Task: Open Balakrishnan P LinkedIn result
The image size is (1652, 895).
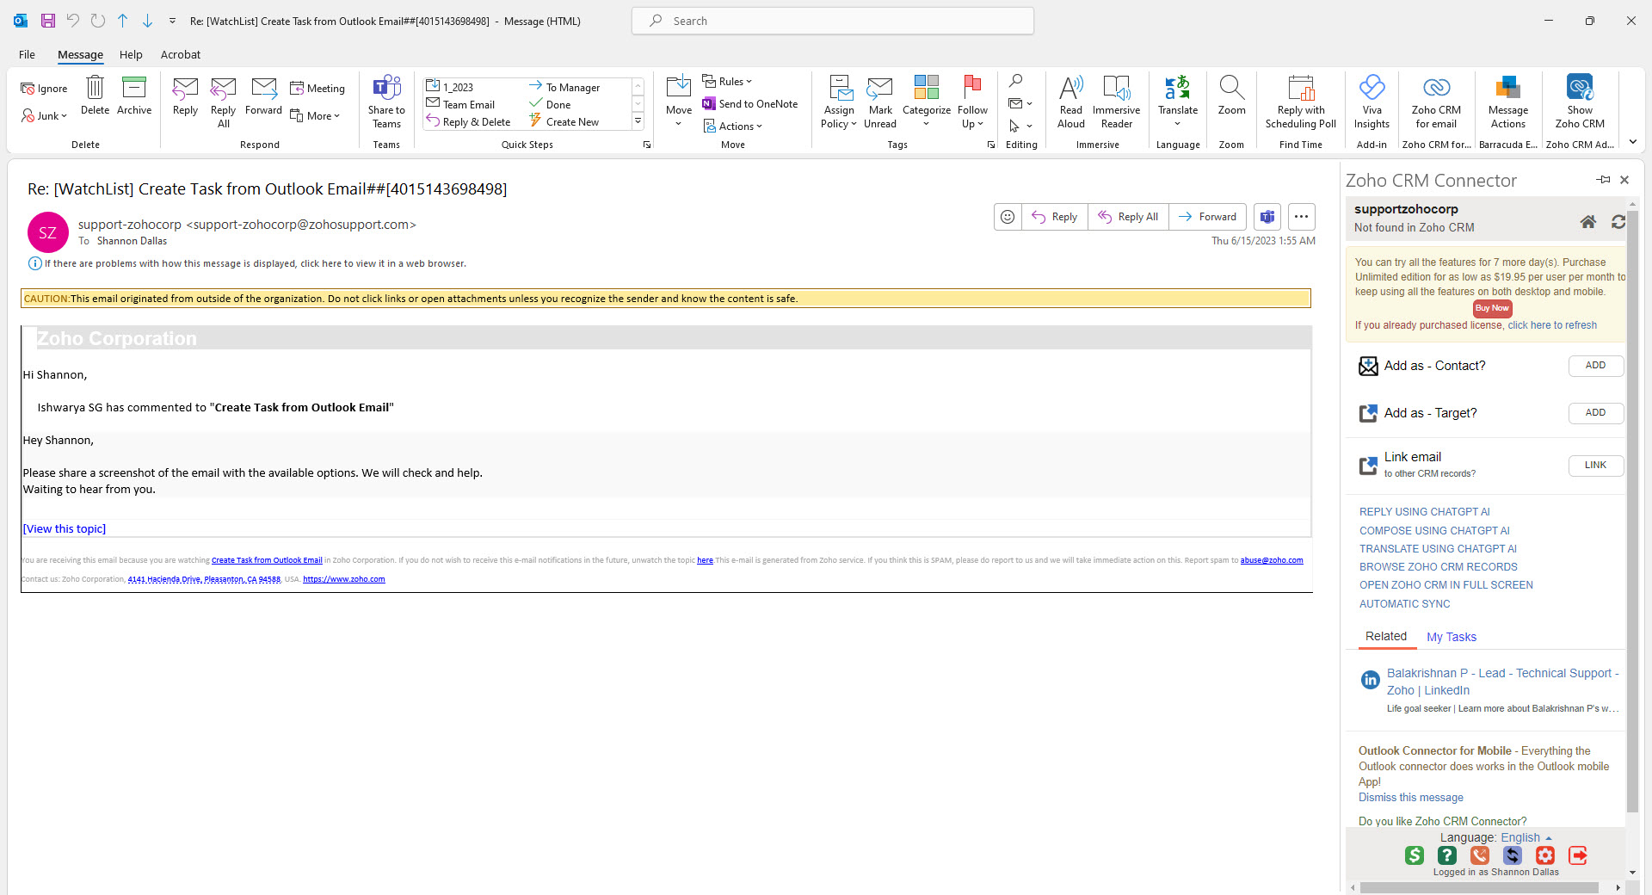Action: pos(1502,682)
